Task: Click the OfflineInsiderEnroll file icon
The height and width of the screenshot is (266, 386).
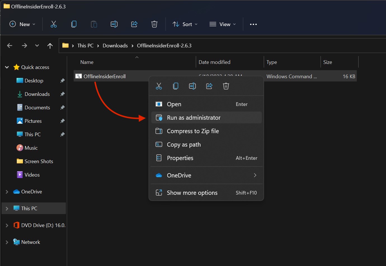Action: [79, 76]
